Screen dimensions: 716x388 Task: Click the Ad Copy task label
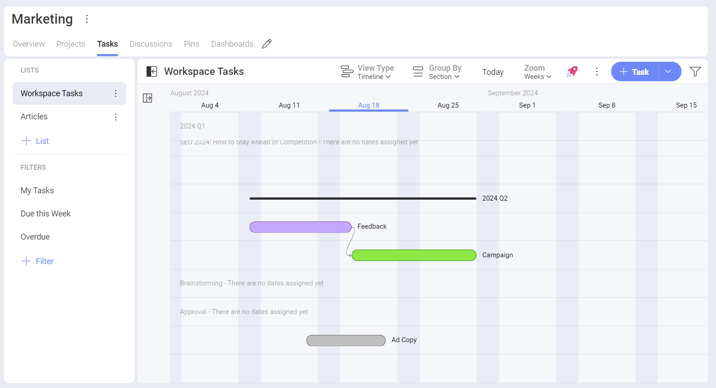[404, 340]
